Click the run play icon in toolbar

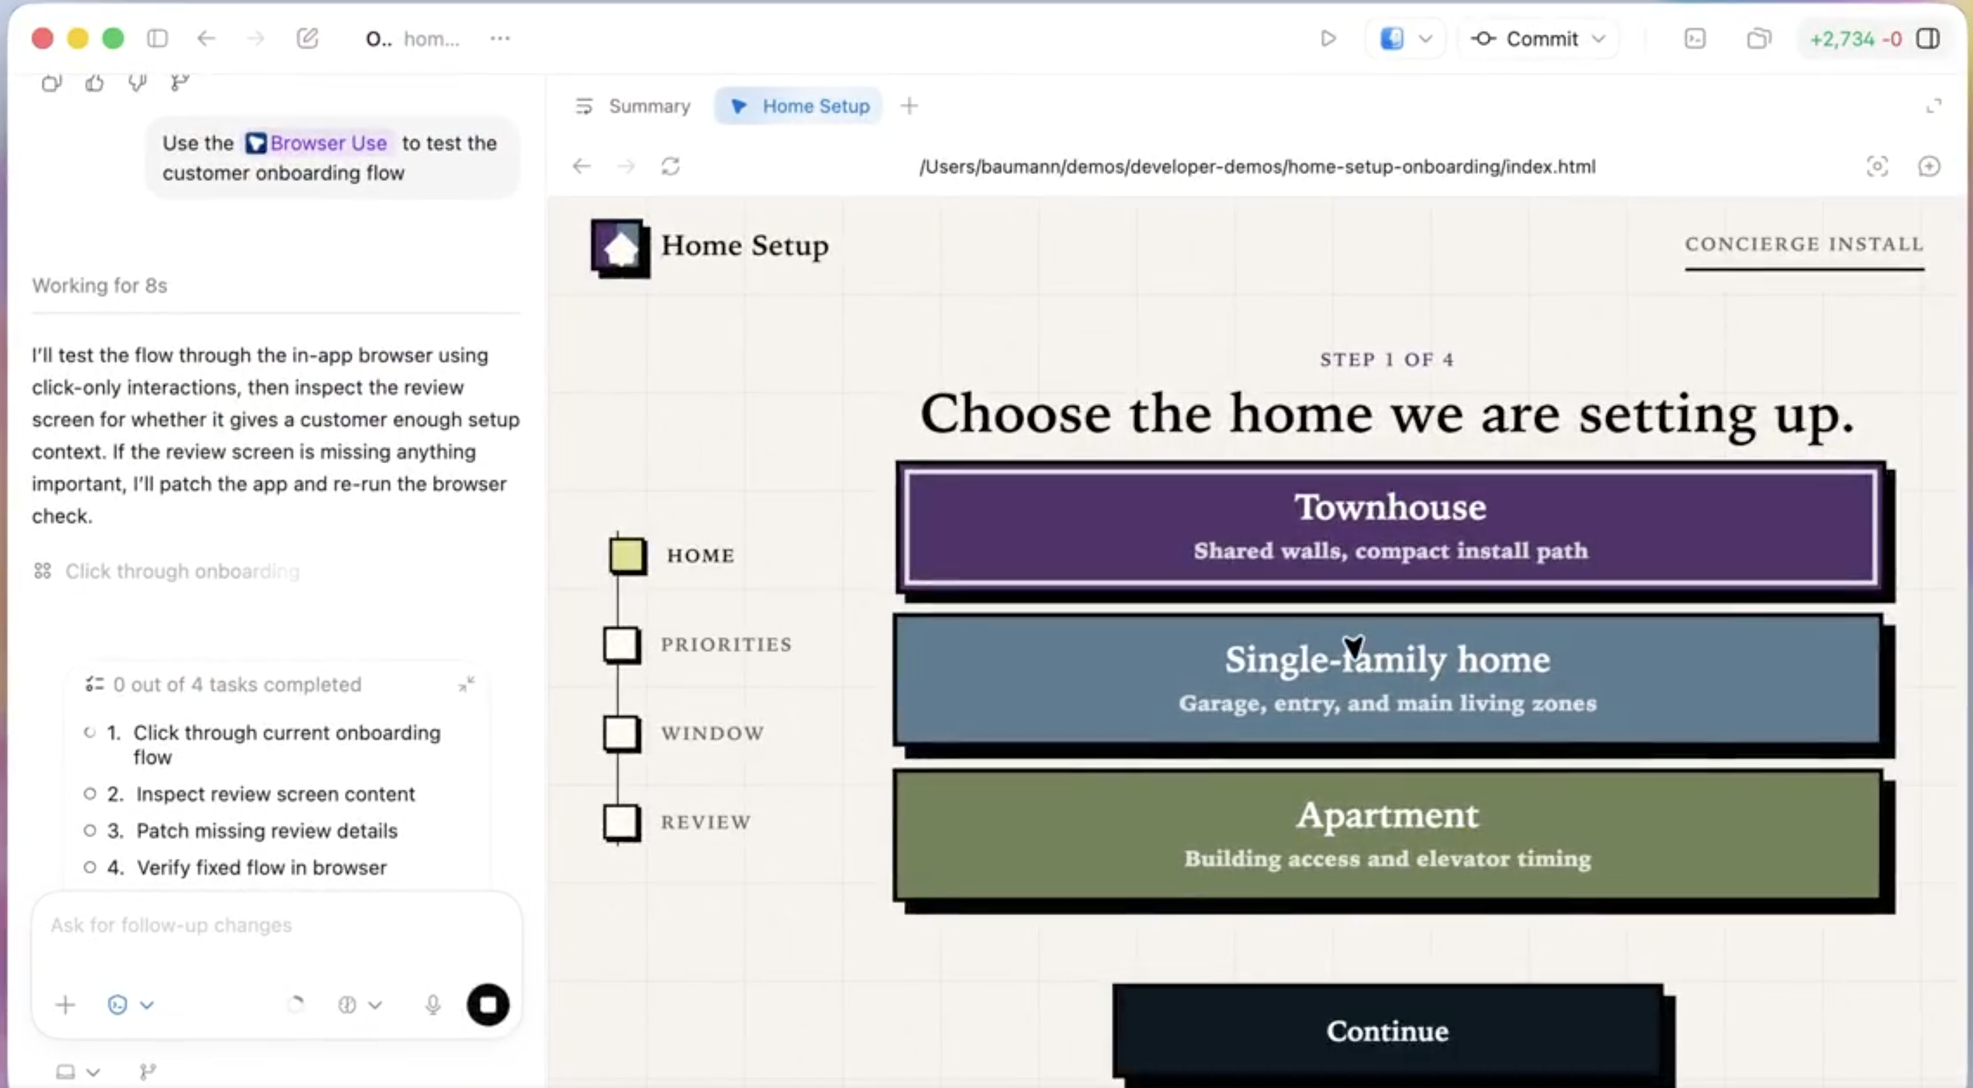click(x=1328, y=38)
